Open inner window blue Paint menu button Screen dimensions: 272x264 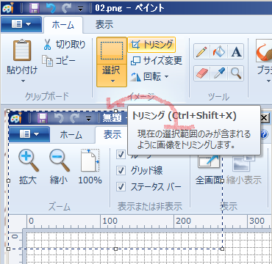tap(29, 134)
